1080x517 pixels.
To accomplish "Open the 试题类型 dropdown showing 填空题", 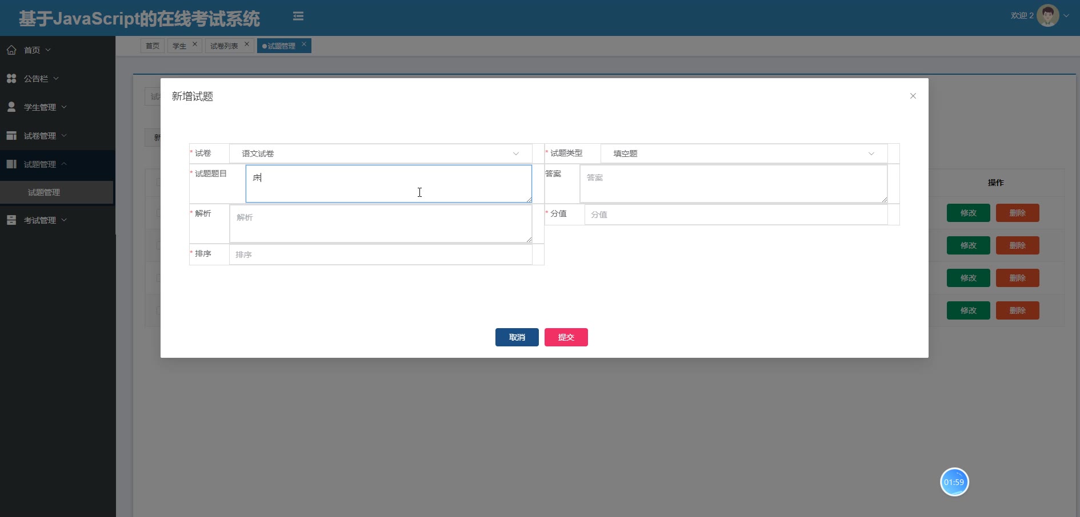I will (744, 154).
